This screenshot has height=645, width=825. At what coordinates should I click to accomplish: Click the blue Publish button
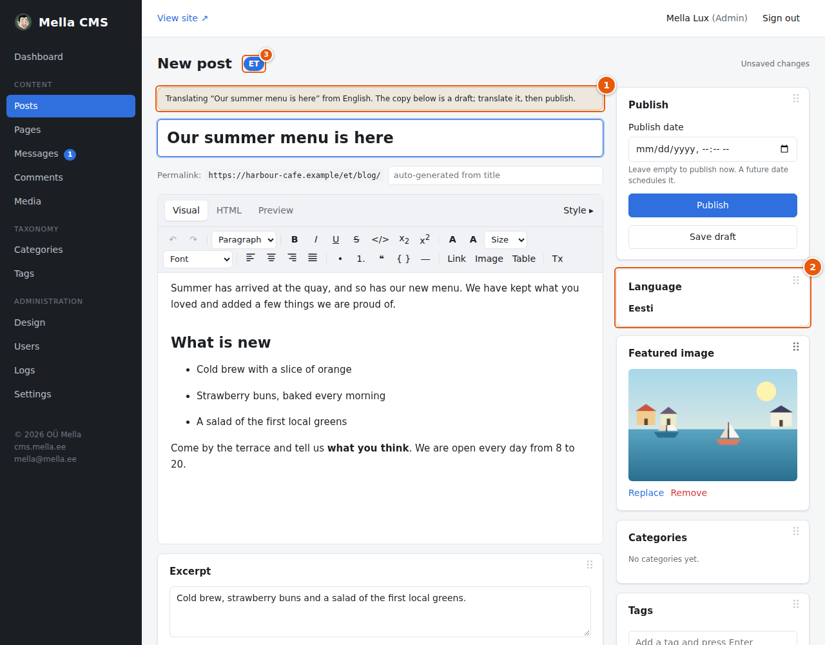coord(713,205)
